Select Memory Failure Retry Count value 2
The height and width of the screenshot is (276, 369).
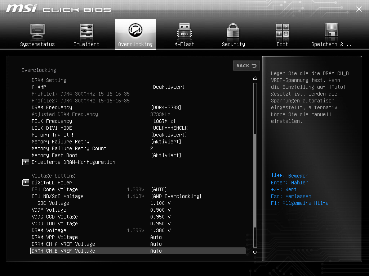pyautogui.click(x=152, y=148)
